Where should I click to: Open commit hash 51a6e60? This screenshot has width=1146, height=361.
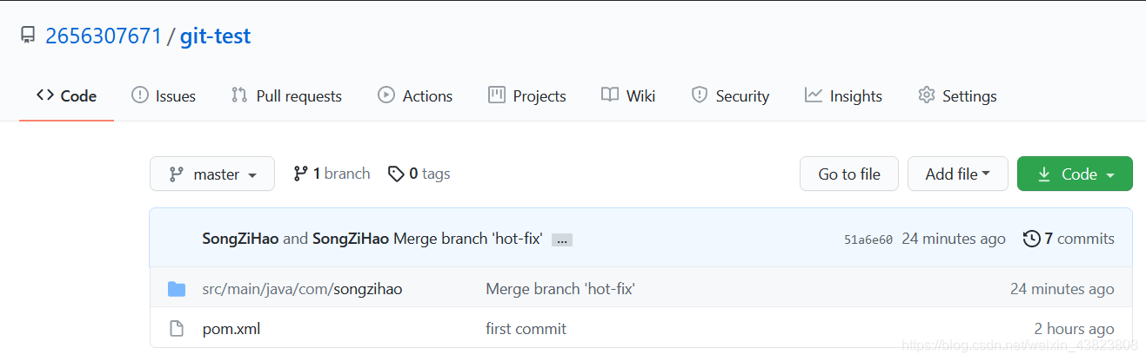868,240
